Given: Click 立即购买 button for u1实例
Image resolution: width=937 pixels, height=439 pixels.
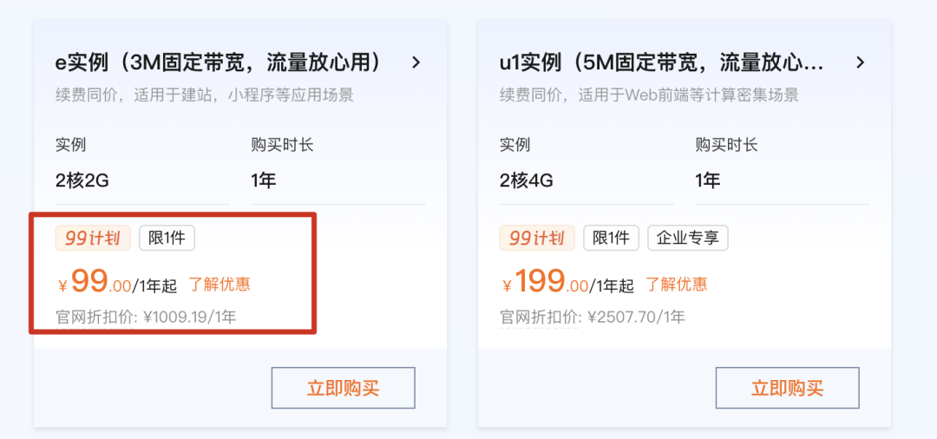Looking at the screenshot, I should (x=787, y=388).
